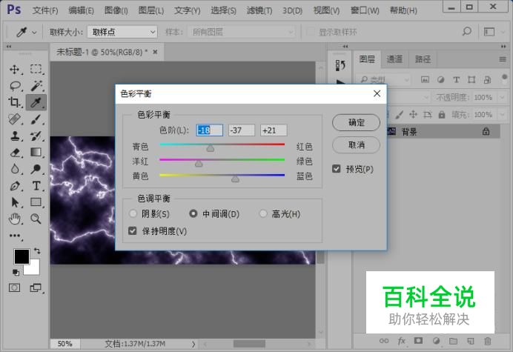Select the Path Selection tool
Viewport: 513px width, 352px height.
pyautogui.click(x=15, y=202)
